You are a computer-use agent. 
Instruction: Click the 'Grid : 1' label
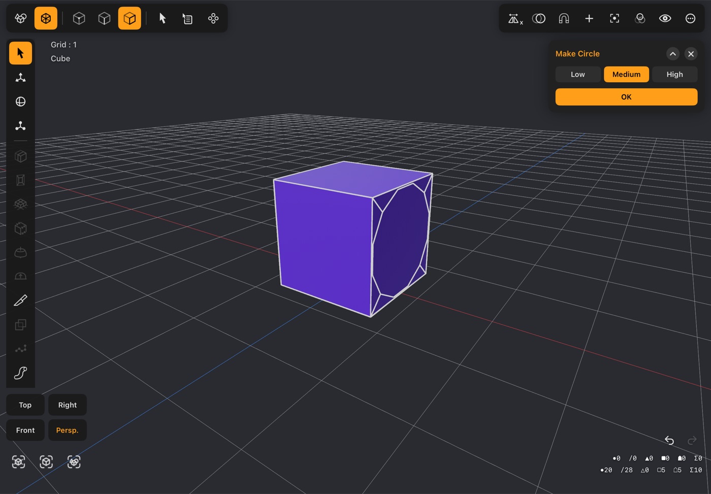point(63,45)
